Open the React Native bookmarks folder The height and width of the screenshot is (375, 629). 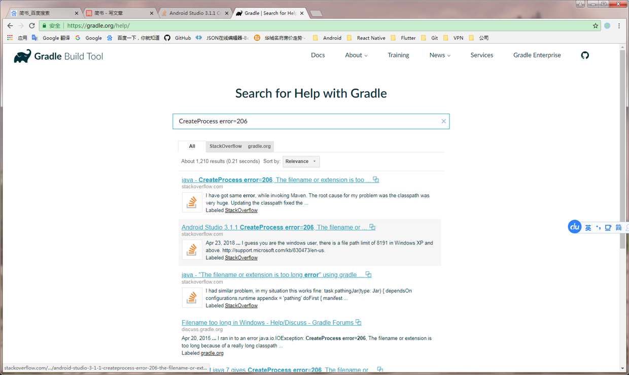tap(366, 38)
